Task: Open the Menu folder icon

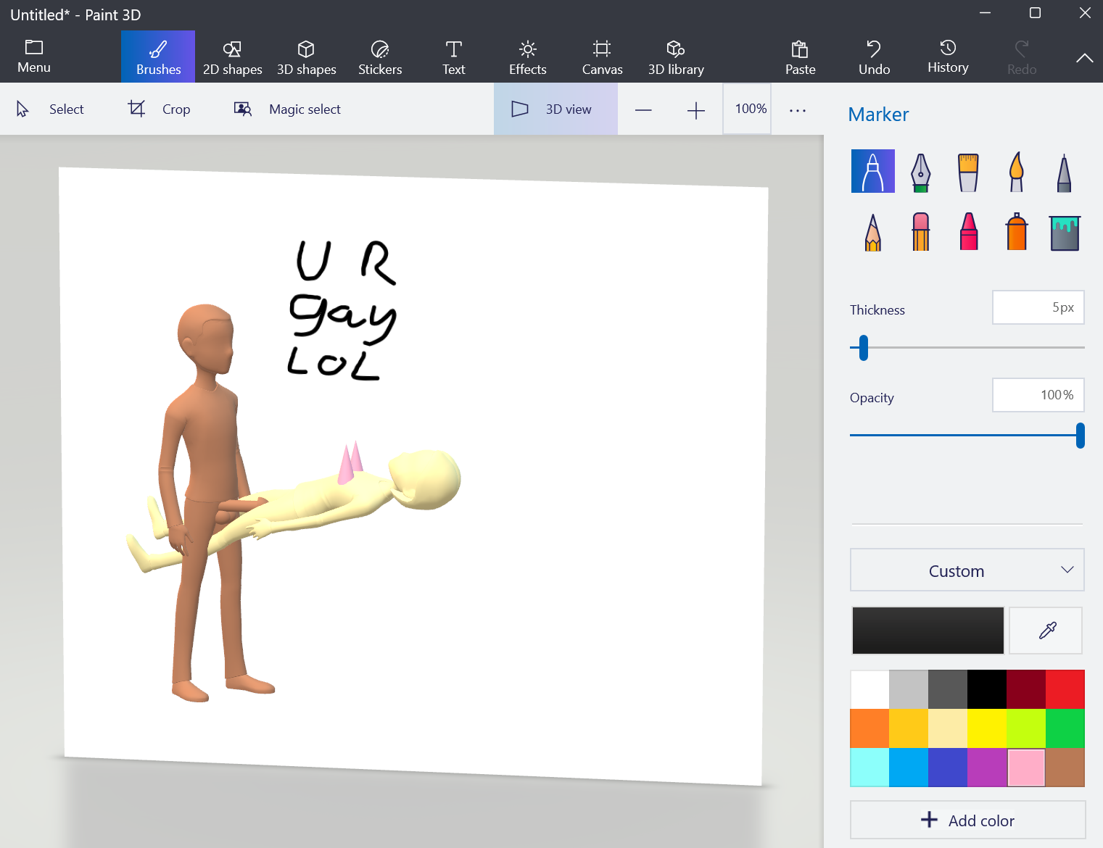Action: coord(34,48)
